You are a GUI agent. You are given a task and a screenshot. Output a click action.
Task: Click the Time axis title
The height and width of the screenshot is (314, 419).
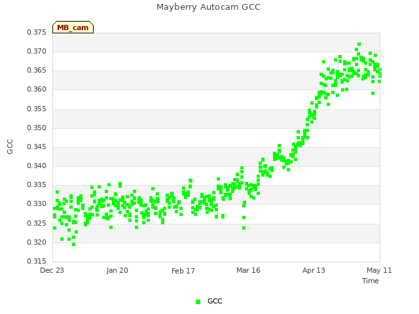[371, 281]
